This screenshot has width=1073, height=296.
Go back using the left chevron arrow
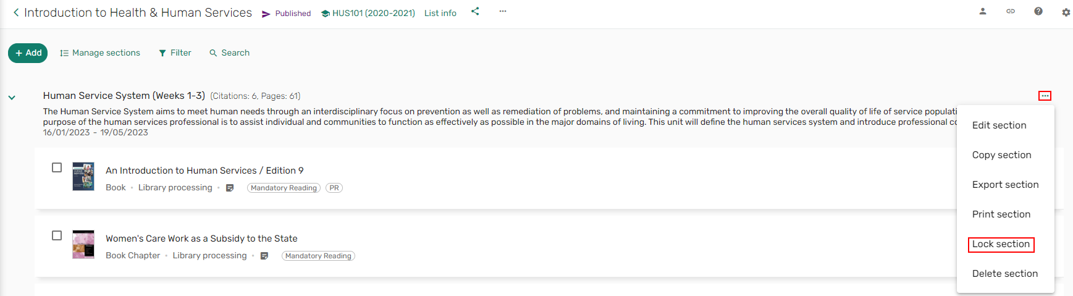click(x=16, y=12)
